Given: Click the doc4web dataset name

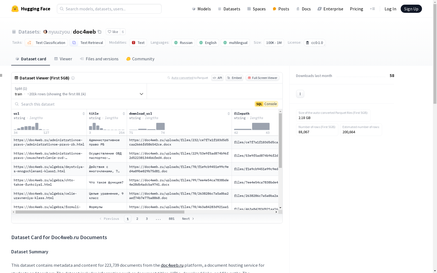Looking at the screenshot, I should click(84, 32).
